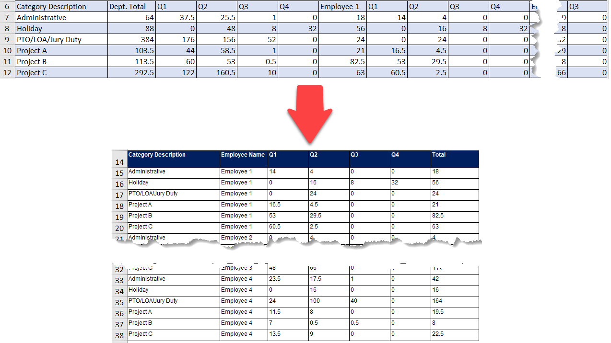The width and height of the screenshot is (611, 343).
Task: Select "PTO/LOA/Jury Duty" in row 17
Action: click(173, 194)
